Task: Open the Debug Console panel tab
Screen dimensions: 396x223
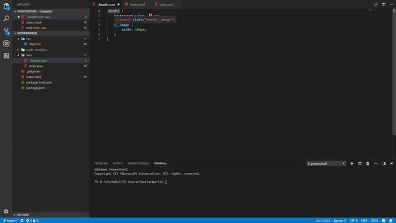Action: 139,164
